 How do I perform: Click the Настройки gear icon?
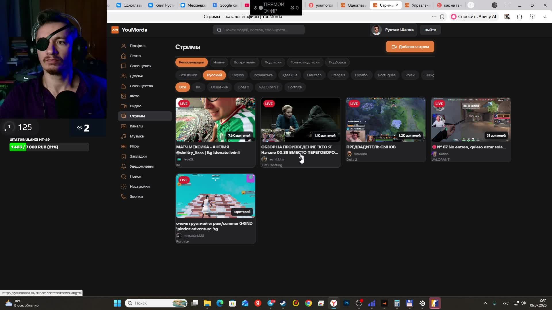tap(124, 187)
